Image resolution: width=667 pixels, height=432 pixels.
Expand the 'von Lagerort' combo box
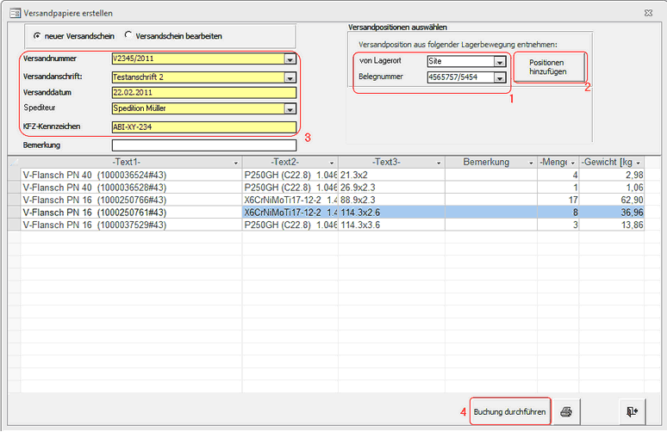coord(499,62)
